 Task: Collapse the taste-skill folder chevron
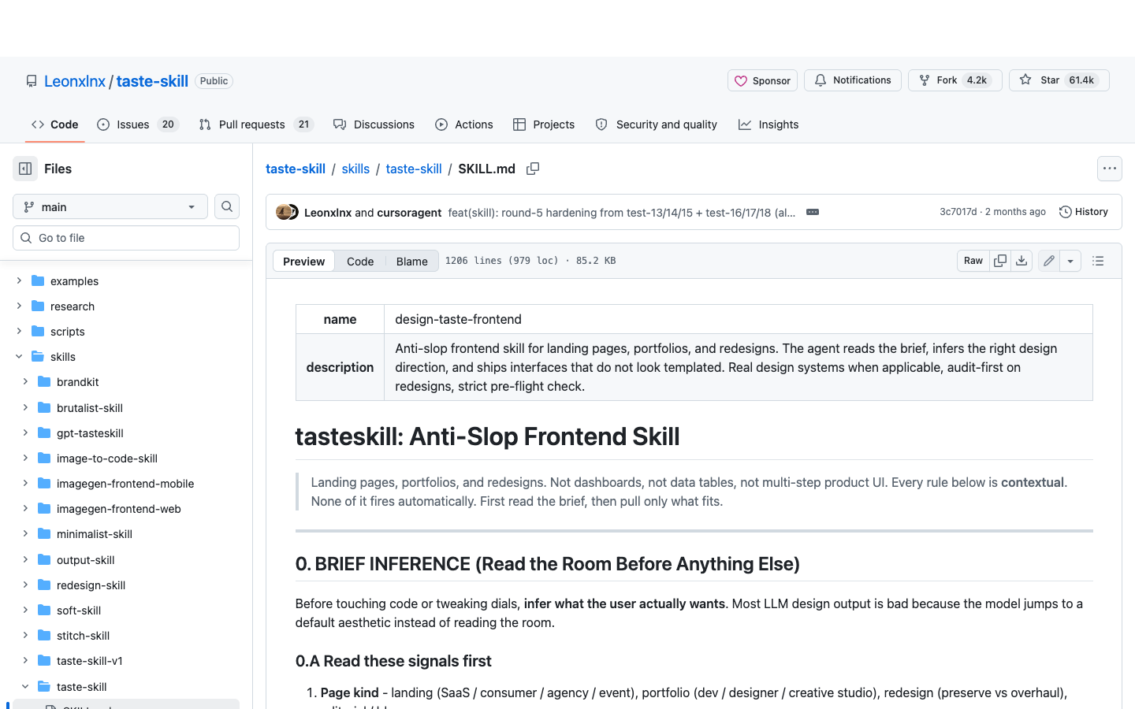click(25, 687)
